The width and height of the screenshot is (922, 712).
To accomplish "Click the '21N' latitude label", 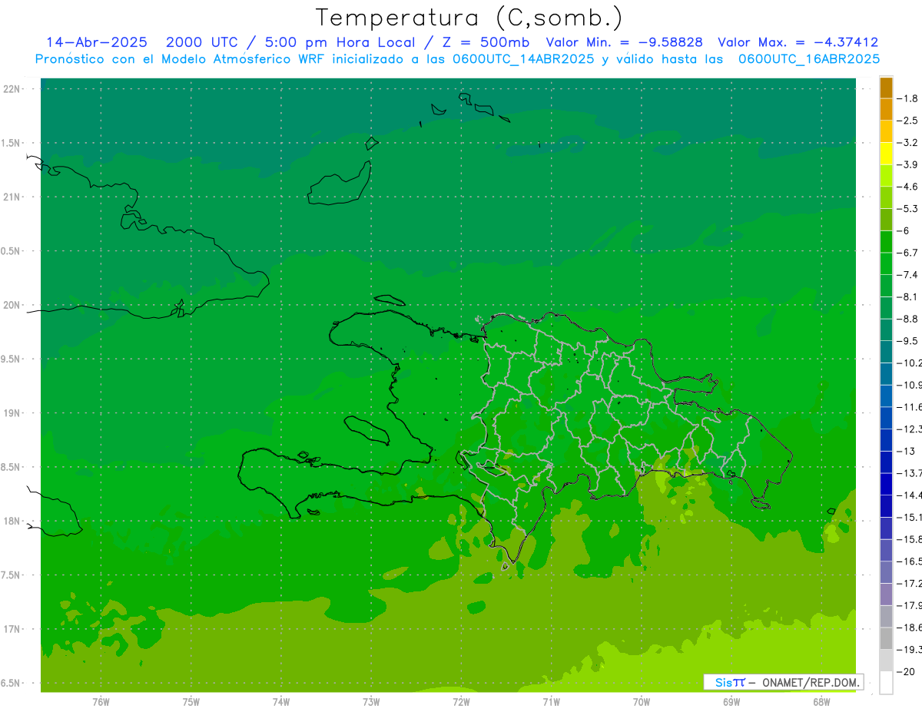I will [12, 197].
